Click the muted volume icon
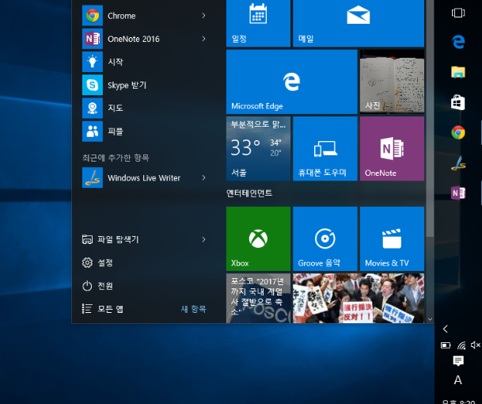This screenshot has width=482, height=404. click(475, 345)
